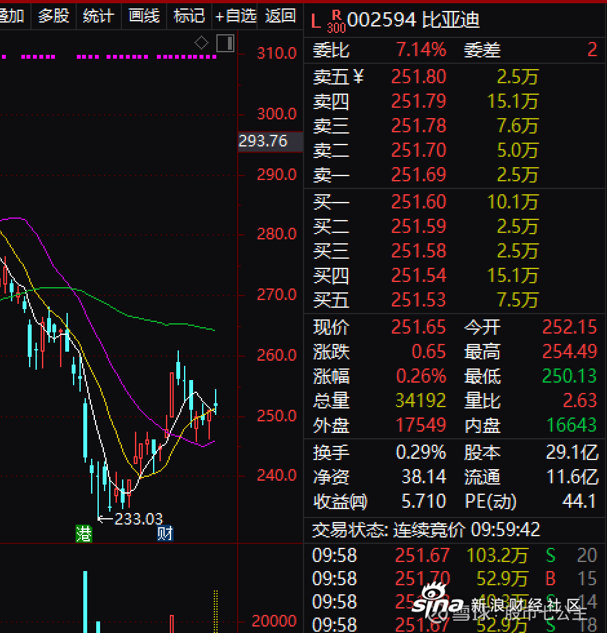
Task: Click 卖二 price 251.70
Action: [x=418, y=150]
